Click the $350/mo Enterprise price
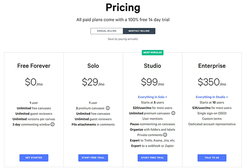The height and width of the screenshot is (168, 245). pyautogui.click(x=212, y=82)
